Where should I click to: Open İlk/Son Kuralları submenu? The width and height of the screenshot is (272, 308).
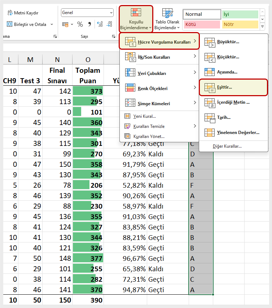tap(159, 57)
